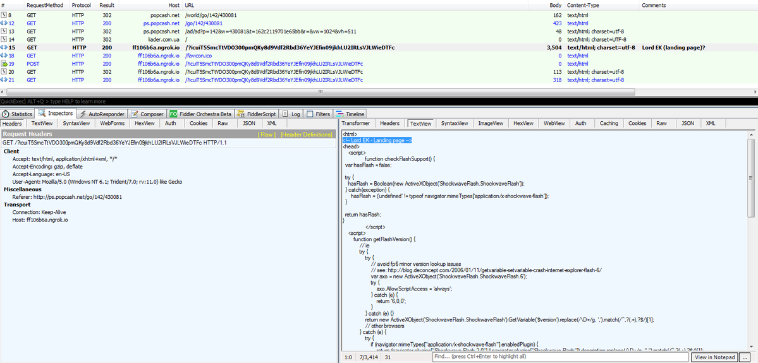Click the 7/3,414 status bar value

point(370,358)
